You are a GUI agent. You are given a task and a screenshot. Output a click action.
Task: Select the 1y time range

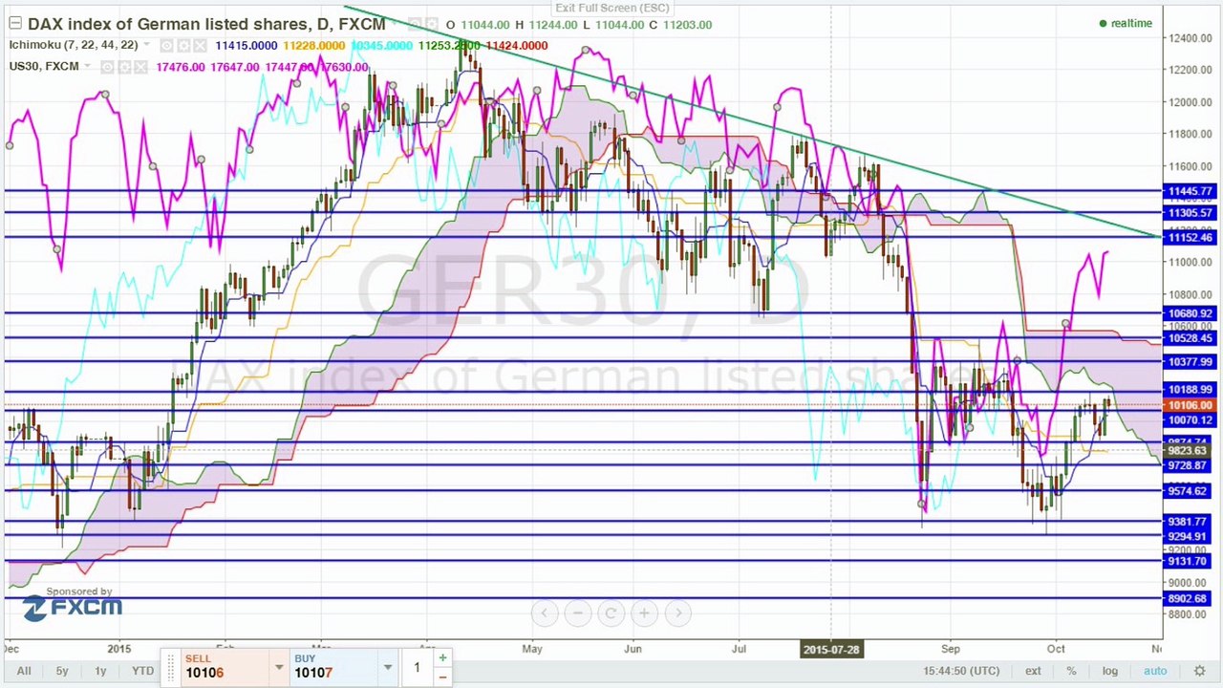click(100, 671)
